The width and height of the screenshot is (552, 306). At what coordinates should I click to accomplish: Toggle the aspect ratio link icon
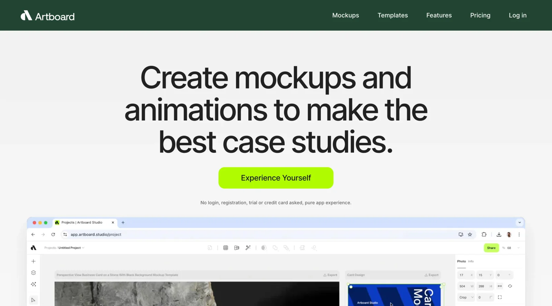[500, 286]
